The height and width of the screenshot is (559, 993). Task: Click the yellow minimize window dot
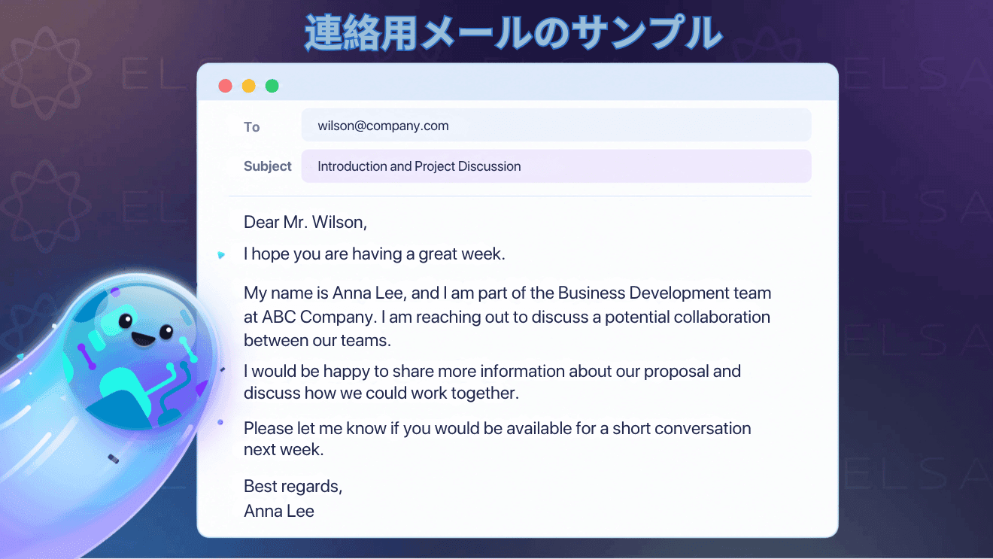[x=248, y=86]
